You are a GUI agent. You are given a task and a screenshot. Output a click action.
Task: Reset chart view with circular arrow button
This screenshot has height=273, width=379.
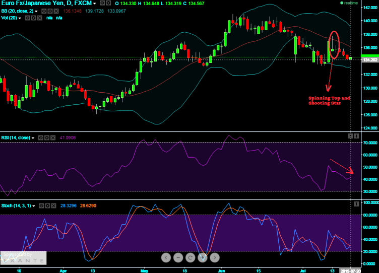(x=190, y=257)
